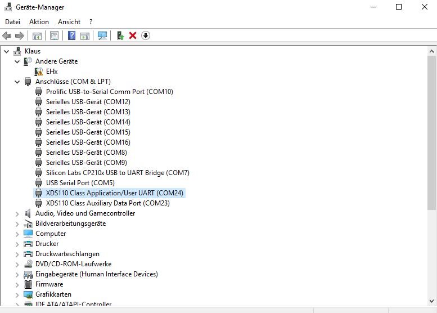Viewport: 437px width, 313px height.
Task: Select USB Serial Port (COM5)
Action: [x=80, y=183]
